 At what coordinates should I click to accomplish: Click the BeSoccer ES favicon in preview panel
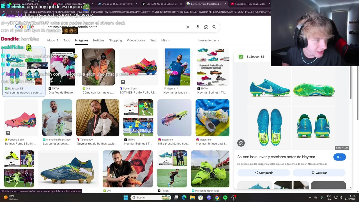pos(241,57)
